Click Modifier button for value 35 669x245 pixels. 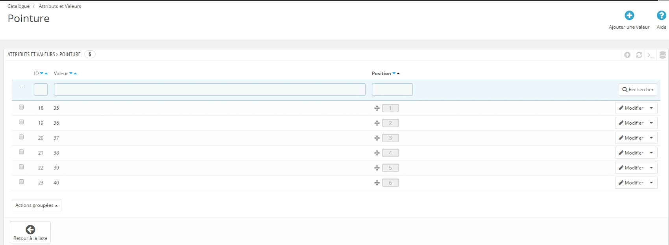click(x=631, y=108)
